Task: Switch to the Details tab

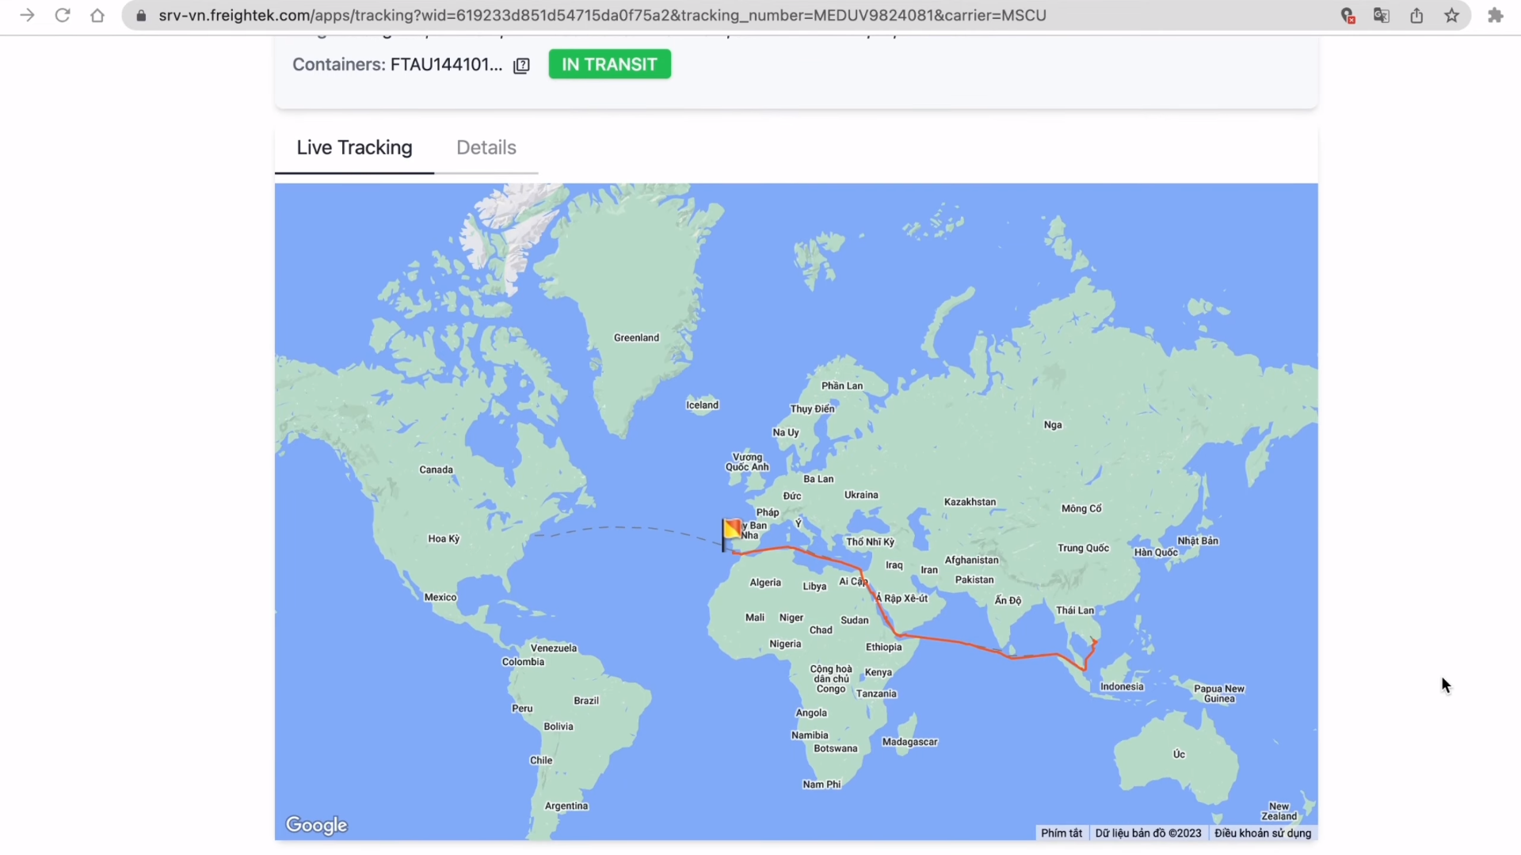Action: (486, 147)
